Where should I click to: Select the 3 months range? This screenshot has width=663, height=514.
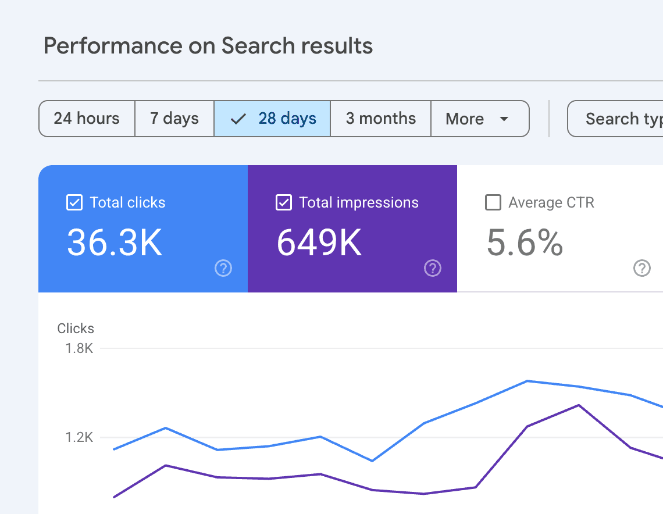tap(380, 119)
